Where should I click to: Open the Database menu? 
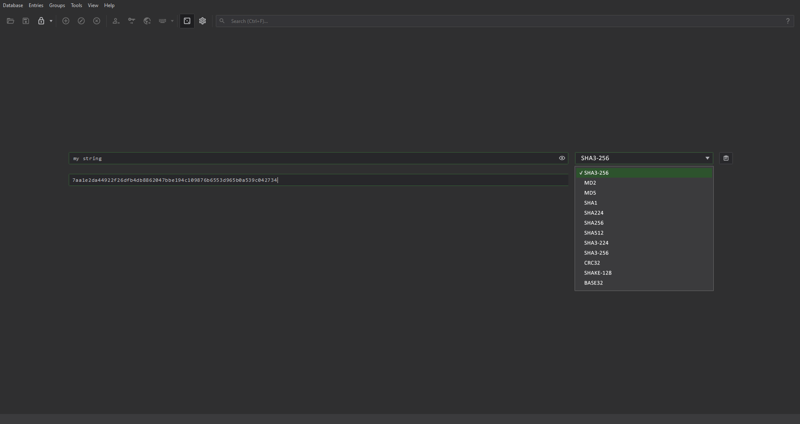[13, 5]
